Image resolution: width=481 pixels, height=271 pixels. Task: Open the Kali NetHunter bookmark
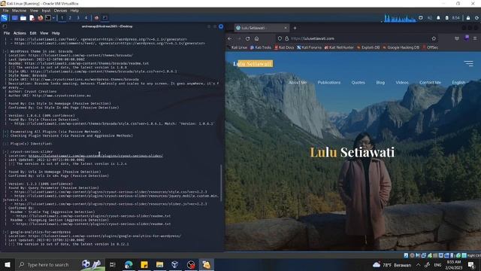coord(339,47)
